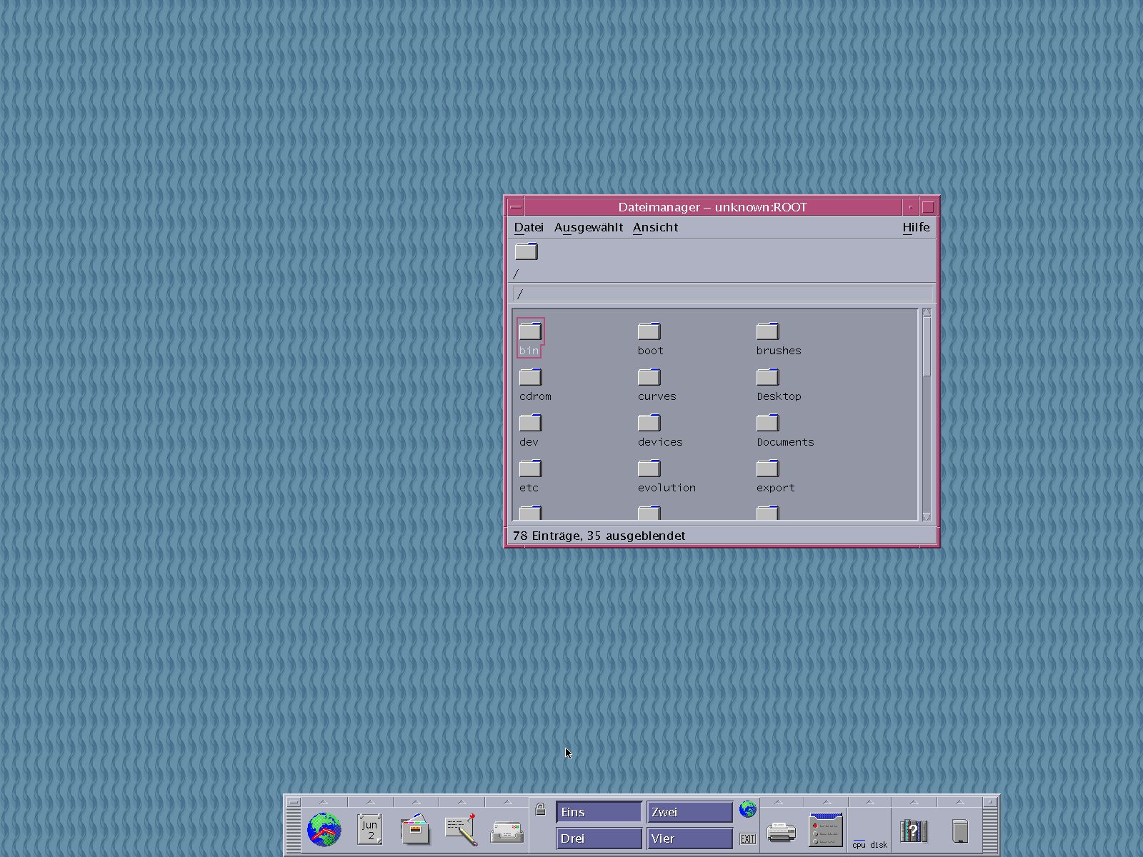Open the Calendar icon showing Jun 2
This screenshot has width=1143, height=857.
click(x=369, y=830)
